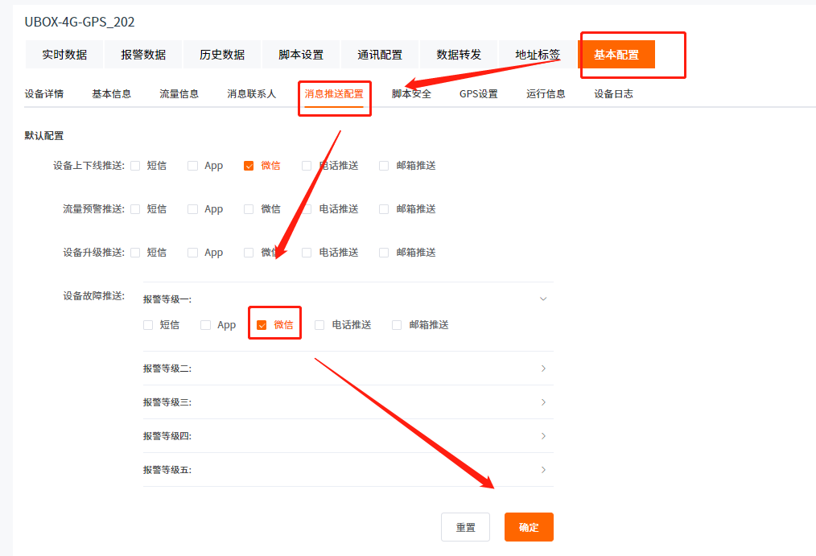Select the 基本配置 tab

coord(616,55)
